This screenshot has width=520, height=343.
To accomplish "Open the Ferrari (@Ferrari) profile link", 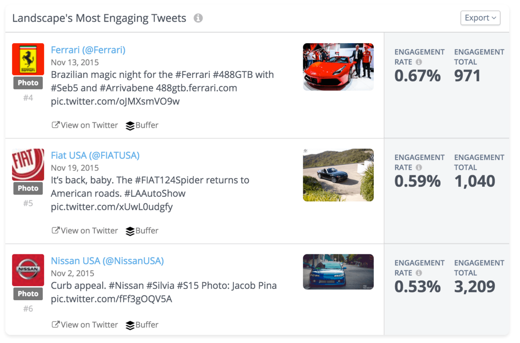I will [x=88, y=50].
